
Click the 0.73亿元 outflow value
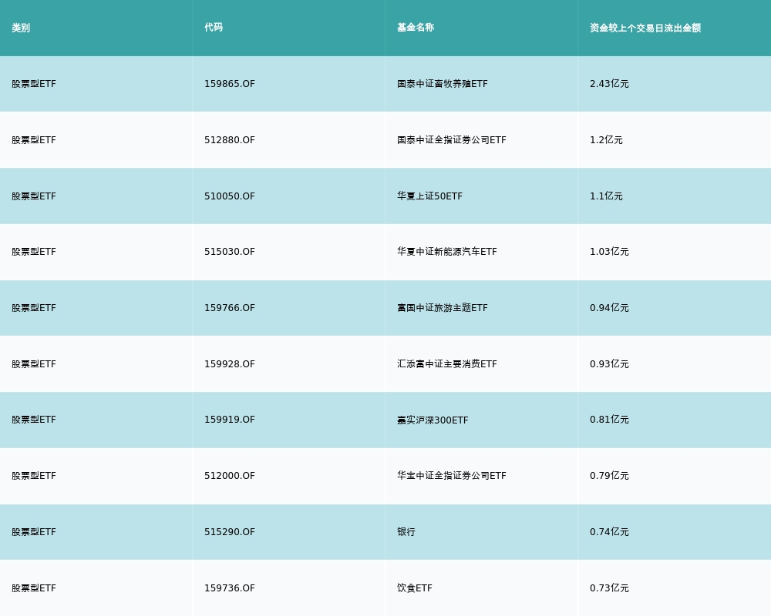609,588
